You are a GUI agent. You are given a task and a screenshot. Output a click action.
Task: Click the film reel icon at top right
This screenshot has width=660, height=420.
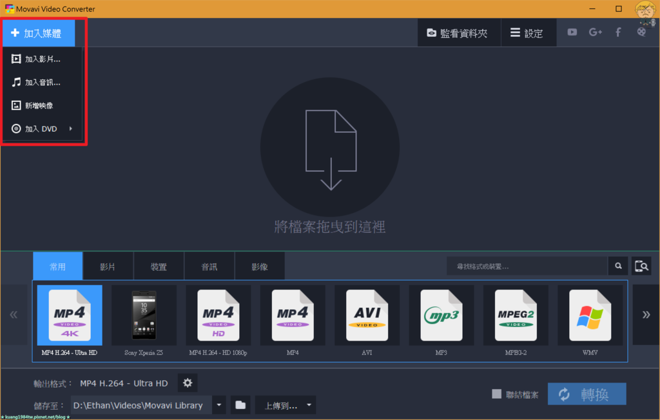[x=641, y=32]
